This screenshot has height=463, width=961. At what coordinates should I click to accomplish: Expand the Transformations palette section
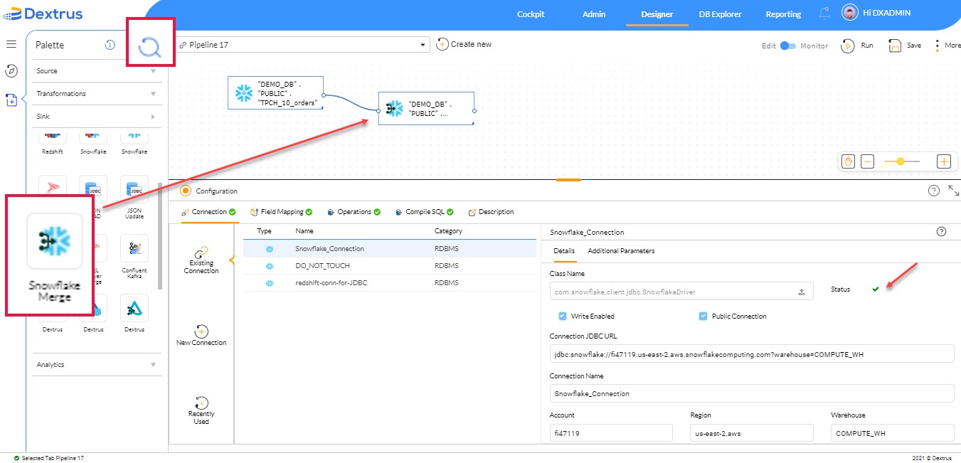(97, 94)
